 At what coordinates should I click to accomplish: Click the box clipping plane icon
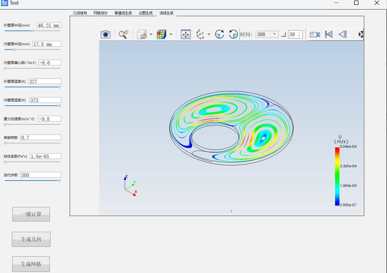(142, 35)
